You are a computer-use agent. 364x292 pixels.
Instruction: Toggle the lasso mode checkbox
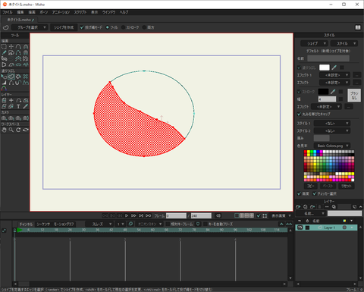tap(82, 27)
